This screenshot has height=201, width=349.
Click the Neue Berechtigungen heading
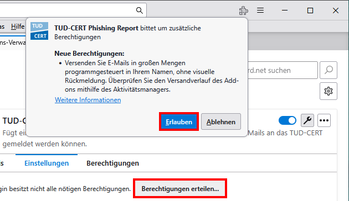click(x=89, y=54)
